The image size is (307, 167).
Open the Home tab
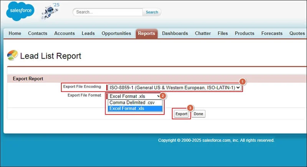coord(15,33)
